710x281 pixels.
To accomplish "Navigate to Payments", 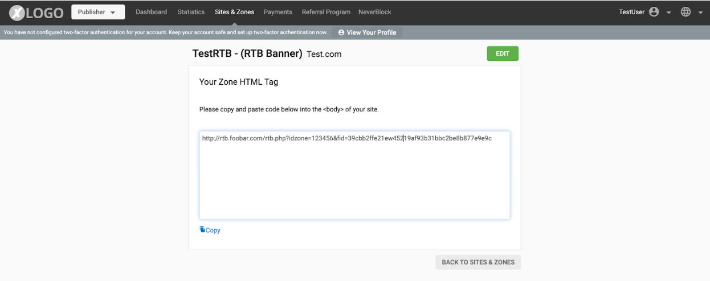I will pyautogui.click(x=278, y=12).
